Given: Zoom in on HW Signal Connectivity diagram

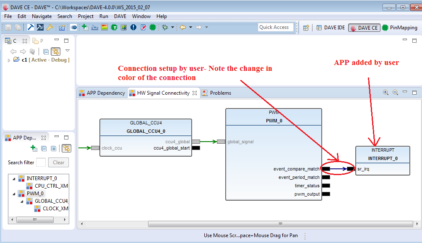Looking at the screenshot, I should coord(386,93).
